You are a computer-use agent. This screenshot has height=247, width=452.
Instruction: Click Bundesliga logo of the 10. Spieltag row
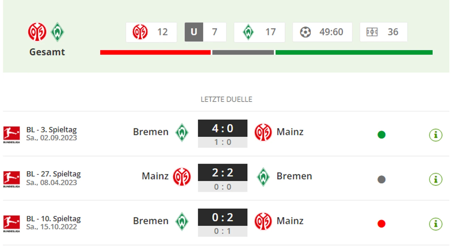pos(11,224)
